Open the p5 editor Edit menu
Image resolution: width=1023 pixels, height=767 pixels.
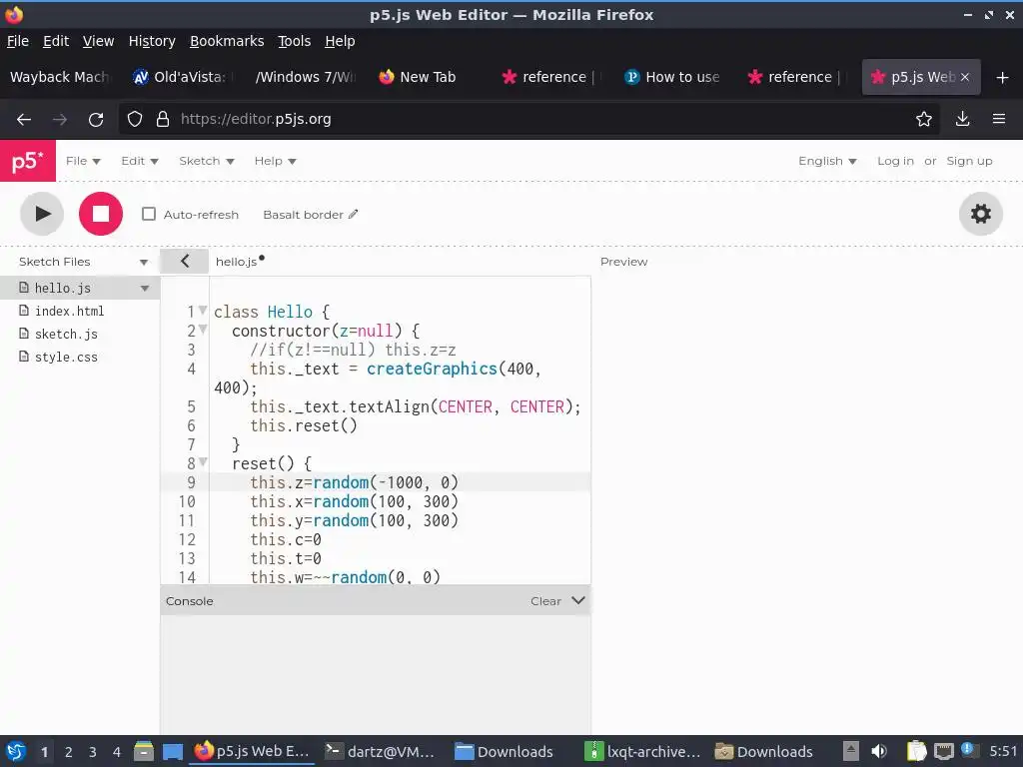point(140,161)
